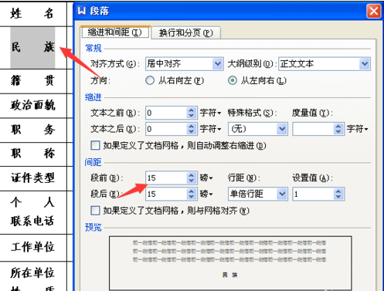Click the 段后 spacing field showing 15

click(x=166, y=194)
